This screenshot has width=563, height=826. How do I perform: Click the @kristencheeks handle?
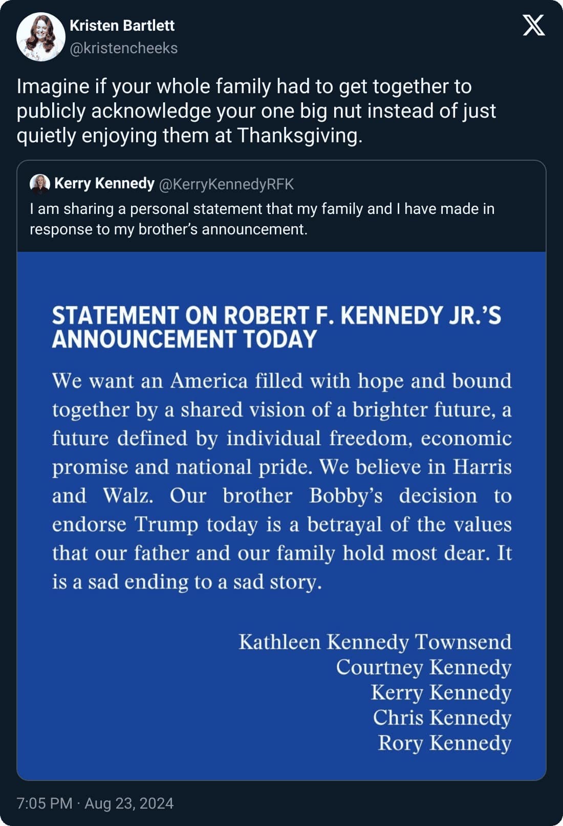pyautogui.click(x=123, y=48)
